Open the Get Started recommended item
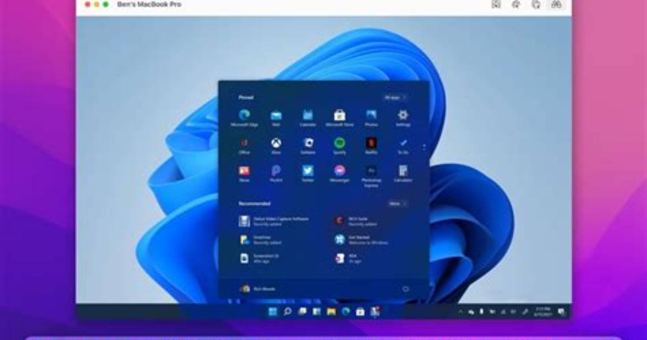 coord(361,240)
